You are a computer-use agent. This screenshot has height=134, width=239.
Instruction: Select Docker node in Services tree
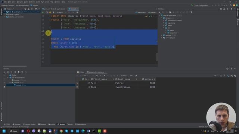pos(14,75)
